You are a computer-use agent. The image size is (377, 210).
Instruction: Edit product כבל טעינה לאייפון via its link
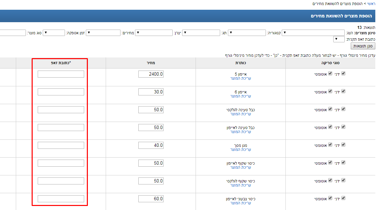[240, 131]
